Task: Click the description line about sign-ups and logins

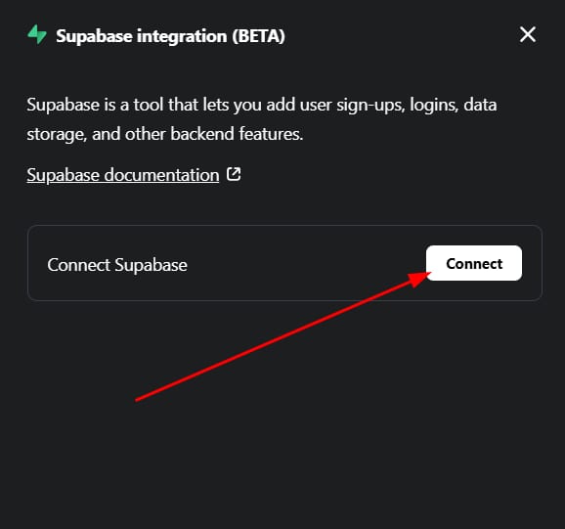Action: point(262,105)
